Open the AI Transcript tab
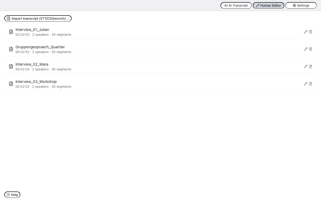Screen dimensions: 321x200 tap(236, 5)
